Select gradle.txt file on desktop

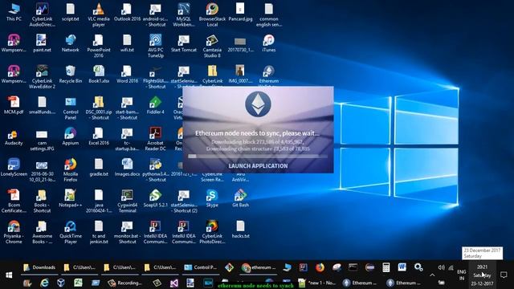point(99,167)
